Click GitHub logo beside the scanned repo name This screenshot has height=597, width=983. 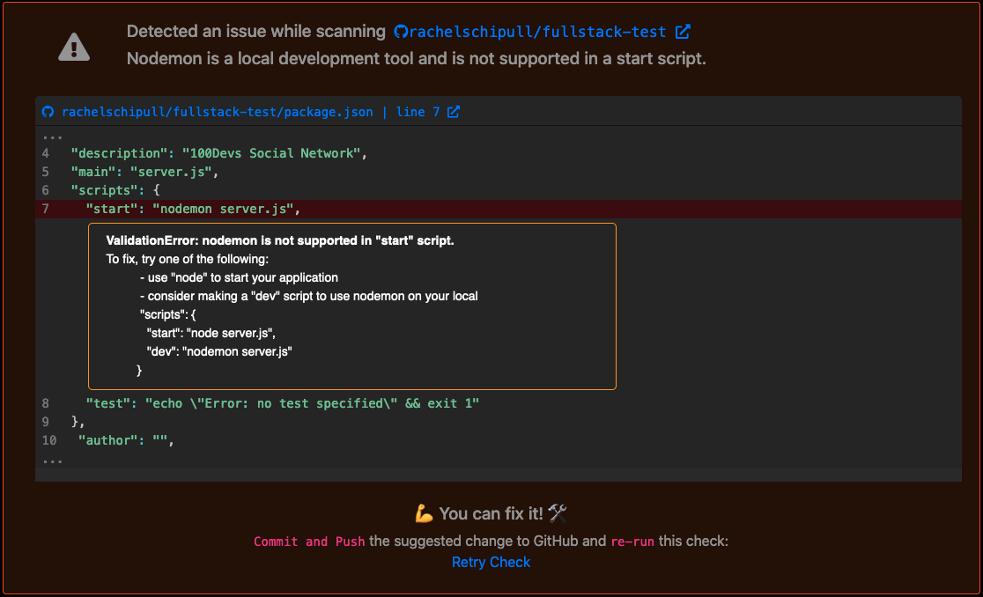[x=401, y=32]
